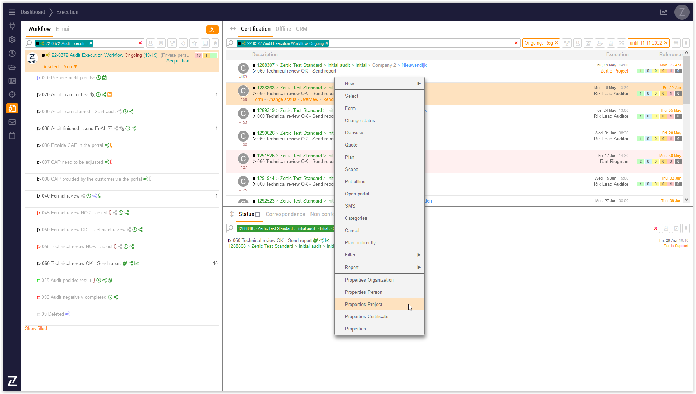Choose 'Properties Certificate' from context menu

point(366,316)
